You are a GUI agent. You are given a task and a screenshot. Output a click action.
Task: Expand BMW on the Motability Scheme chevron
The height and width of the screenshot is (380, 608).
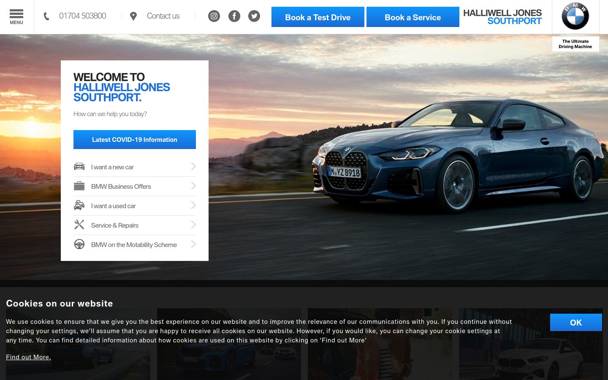coord(193,244)
